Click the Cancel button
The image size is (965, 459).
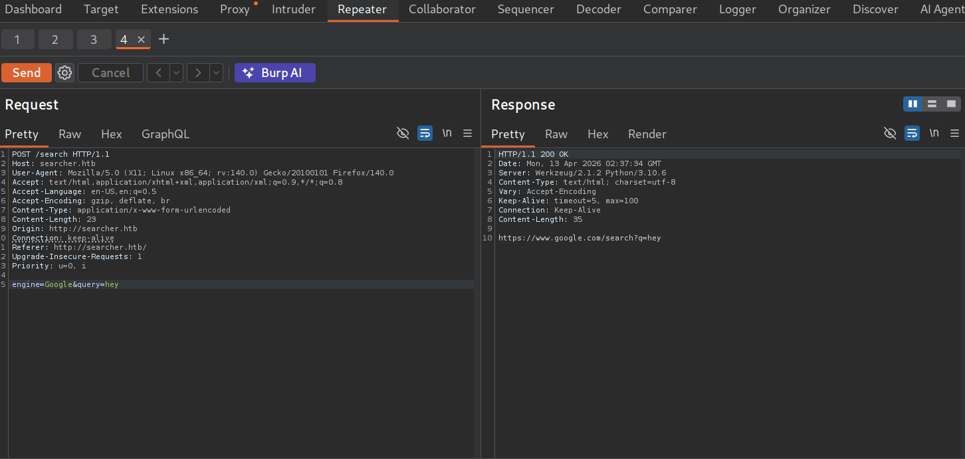click(110, 73)
